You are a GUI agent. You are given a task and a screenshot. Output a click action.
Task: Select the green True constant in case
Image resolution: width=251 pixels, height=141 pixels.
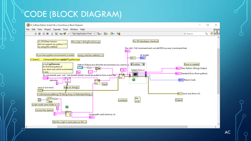tap(134, 80)
